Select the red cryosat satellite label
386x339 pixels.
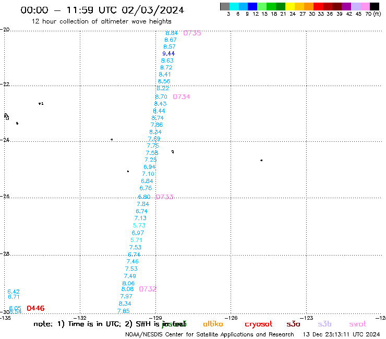pos(259,324)
